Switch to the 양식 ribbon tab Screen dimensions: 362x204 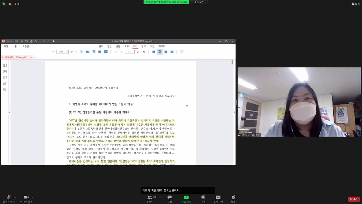pos(143,46)
